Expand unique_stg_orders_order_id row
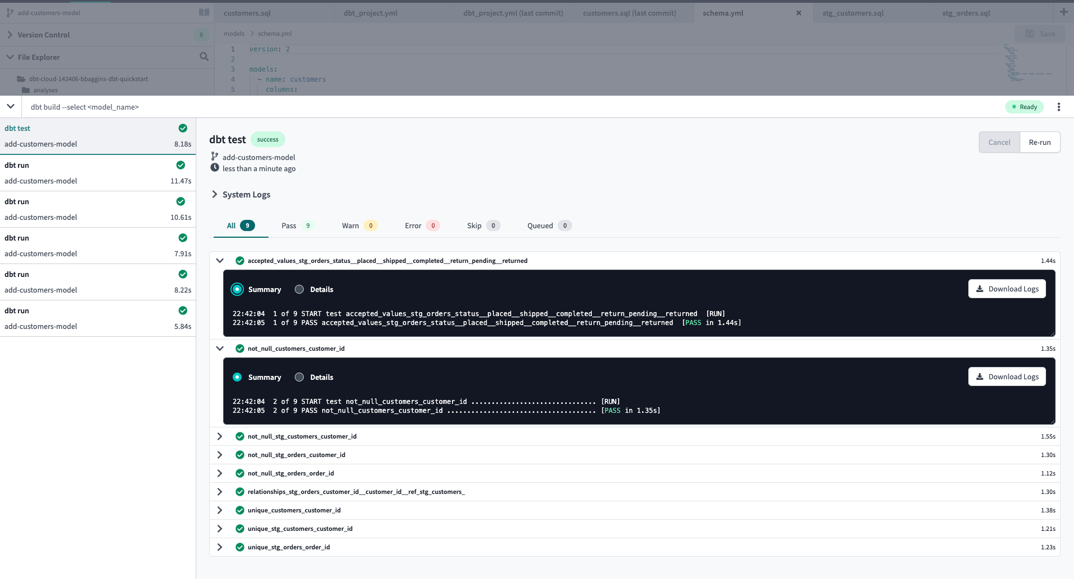1074x579 pixels. click(x=220, y=547)
